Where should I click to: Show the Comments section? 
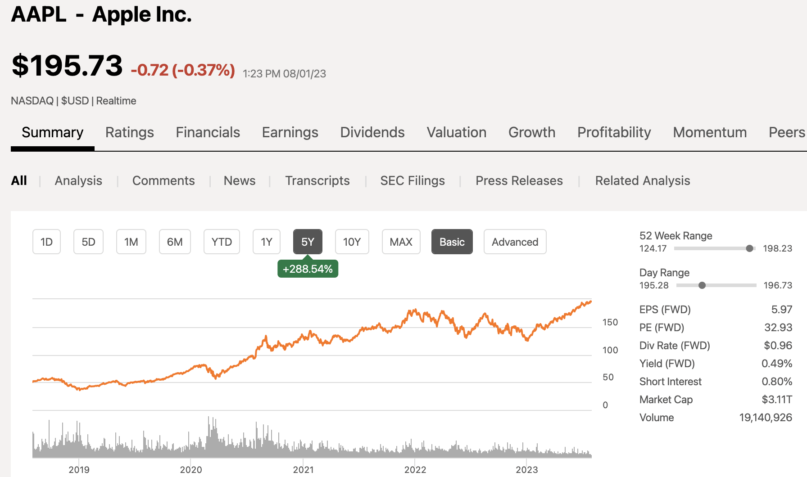point(163,180)
